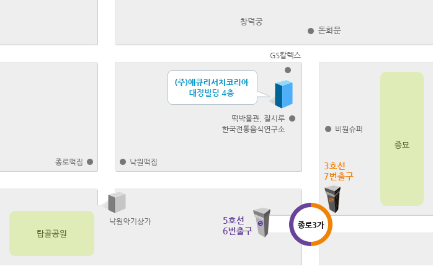Image resolution: width=433 pixels, height=266 pixels.
Task: Click the 돈화문 text label
Action: click(330, 30)
